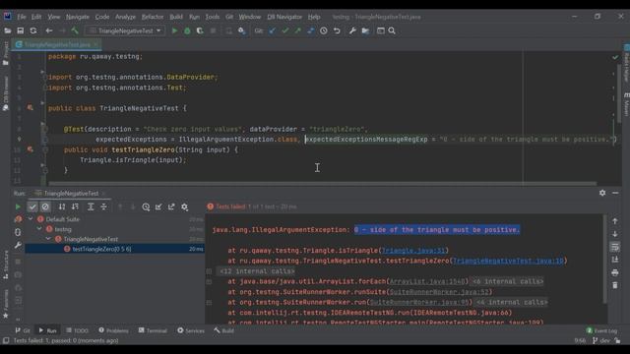Open settings via the wrench icon
The height and width of the screenshot is (354, 630).
pyautogui.click(x=352, y=30)
